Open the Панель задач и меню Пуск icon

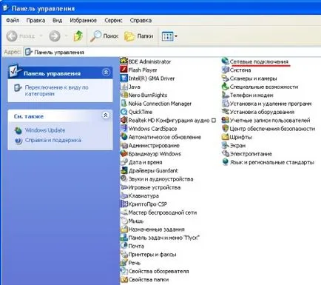tap(124, 238)
